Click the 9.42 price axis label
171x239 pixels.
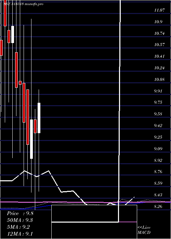(x=158, y=126)
